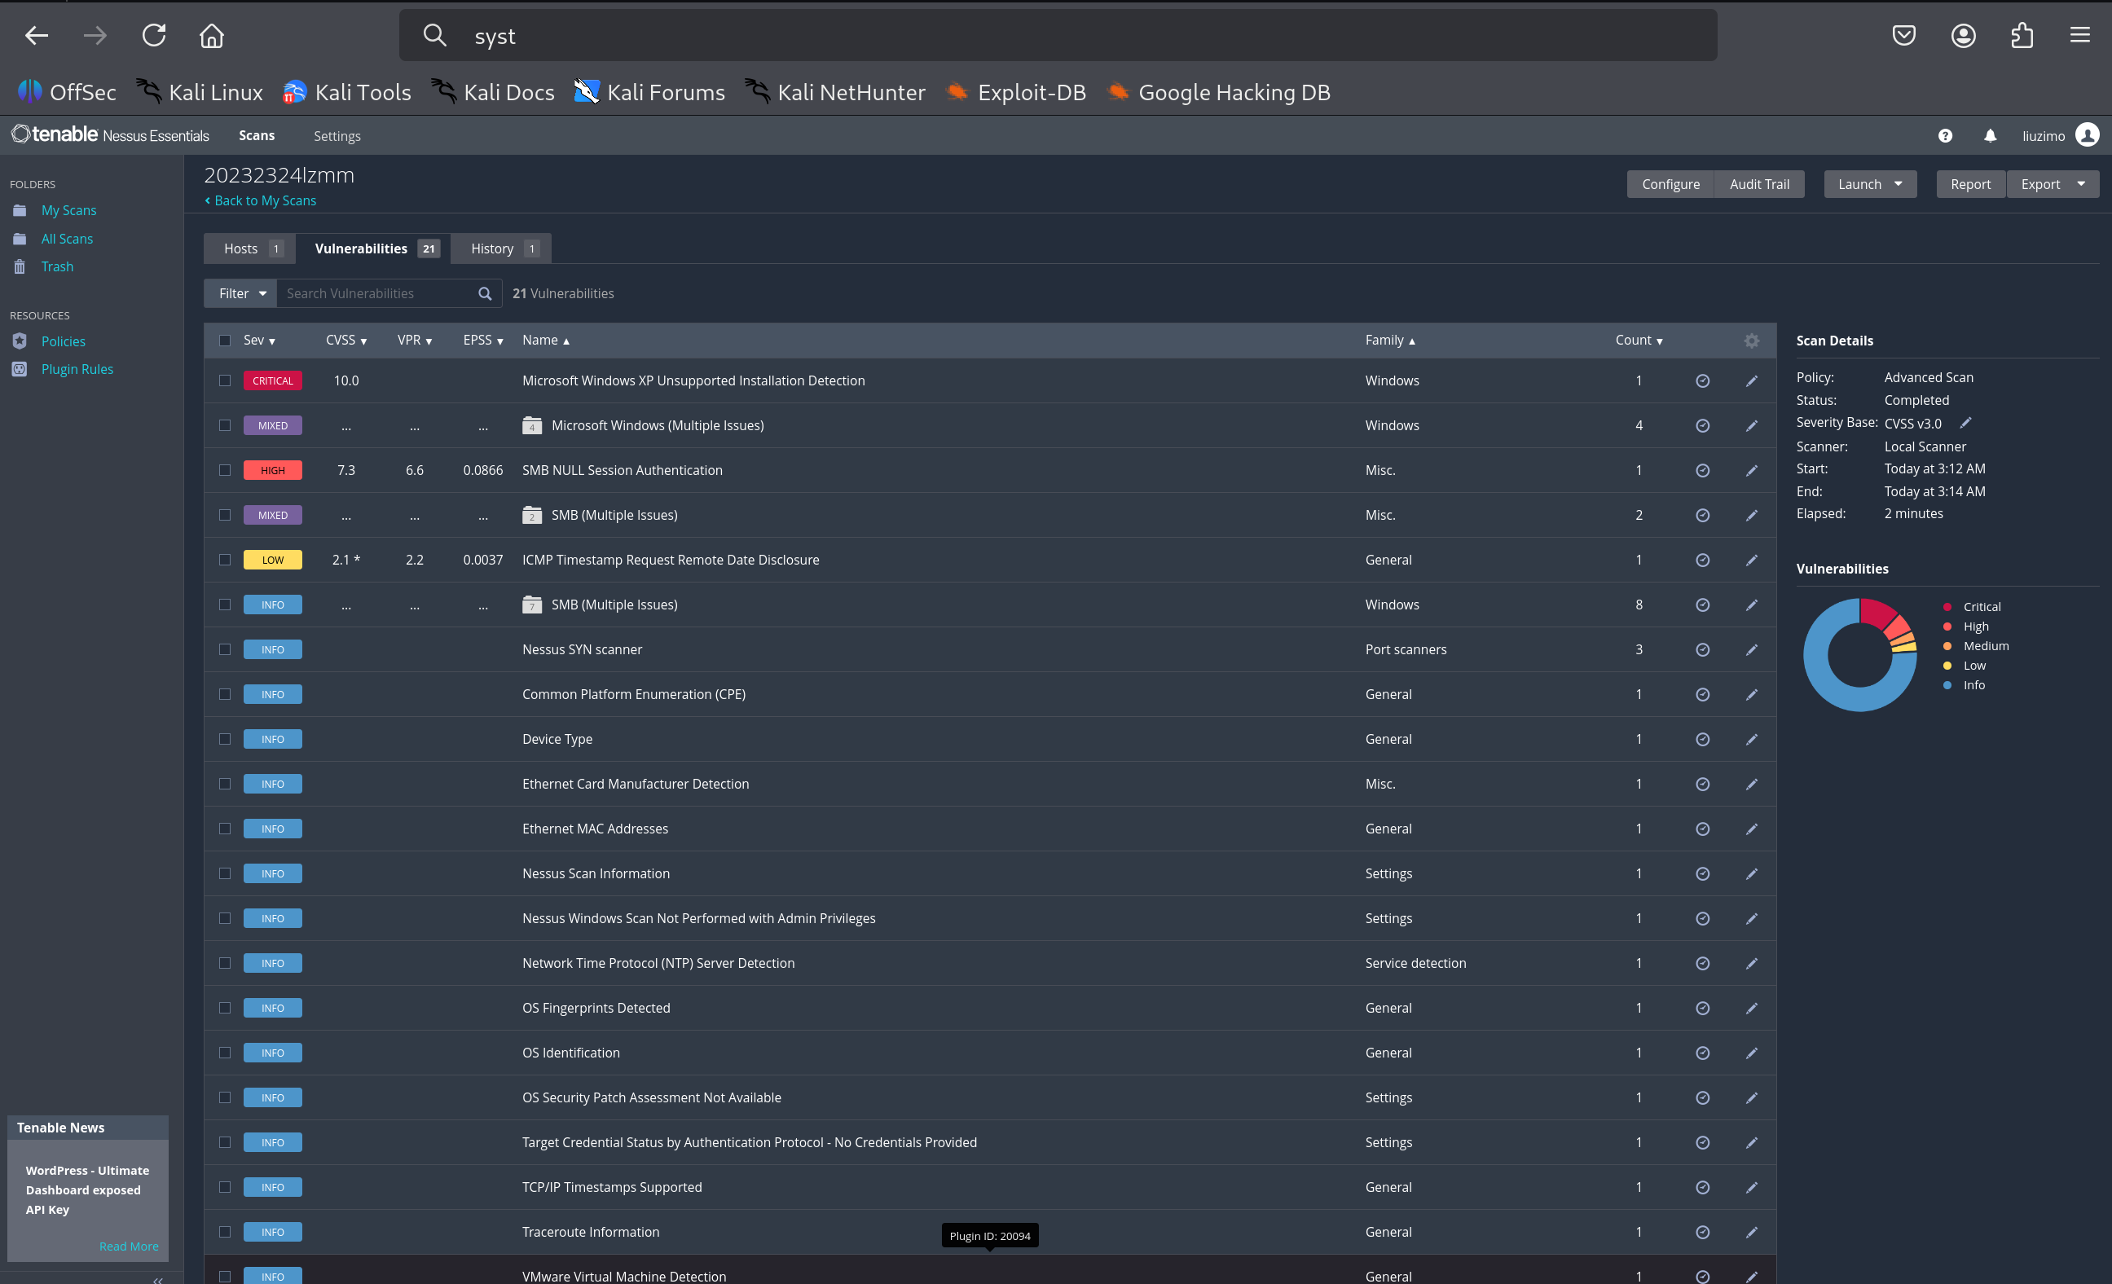This screenshot has width=2112, height=1284.
Task: Edit the Severity Base using pencil icon
Action: [x=1966, y=423]
